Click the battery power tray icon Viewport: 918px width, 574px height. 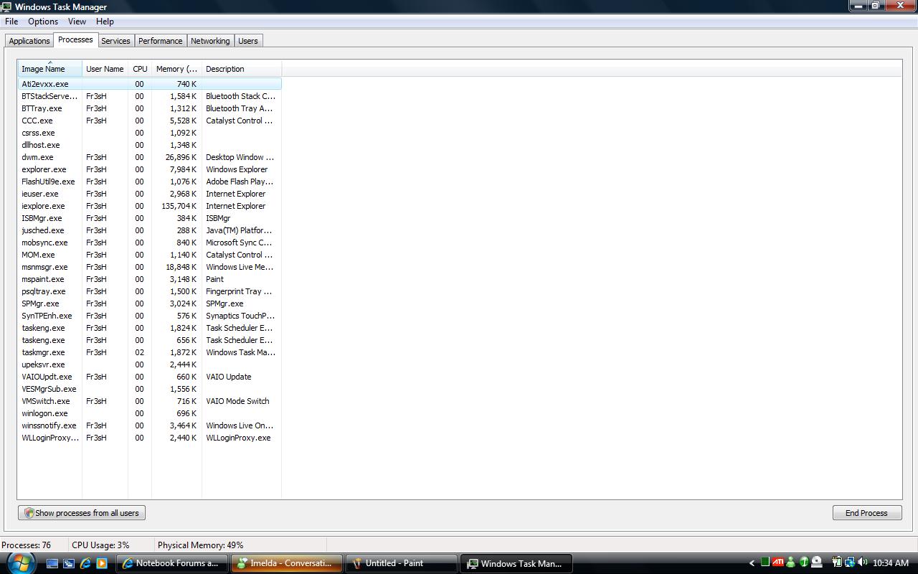(x=837, y=563)
